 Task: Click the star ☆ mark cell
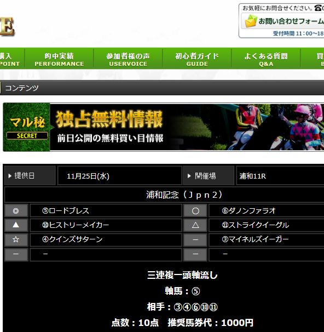point(16,239)
